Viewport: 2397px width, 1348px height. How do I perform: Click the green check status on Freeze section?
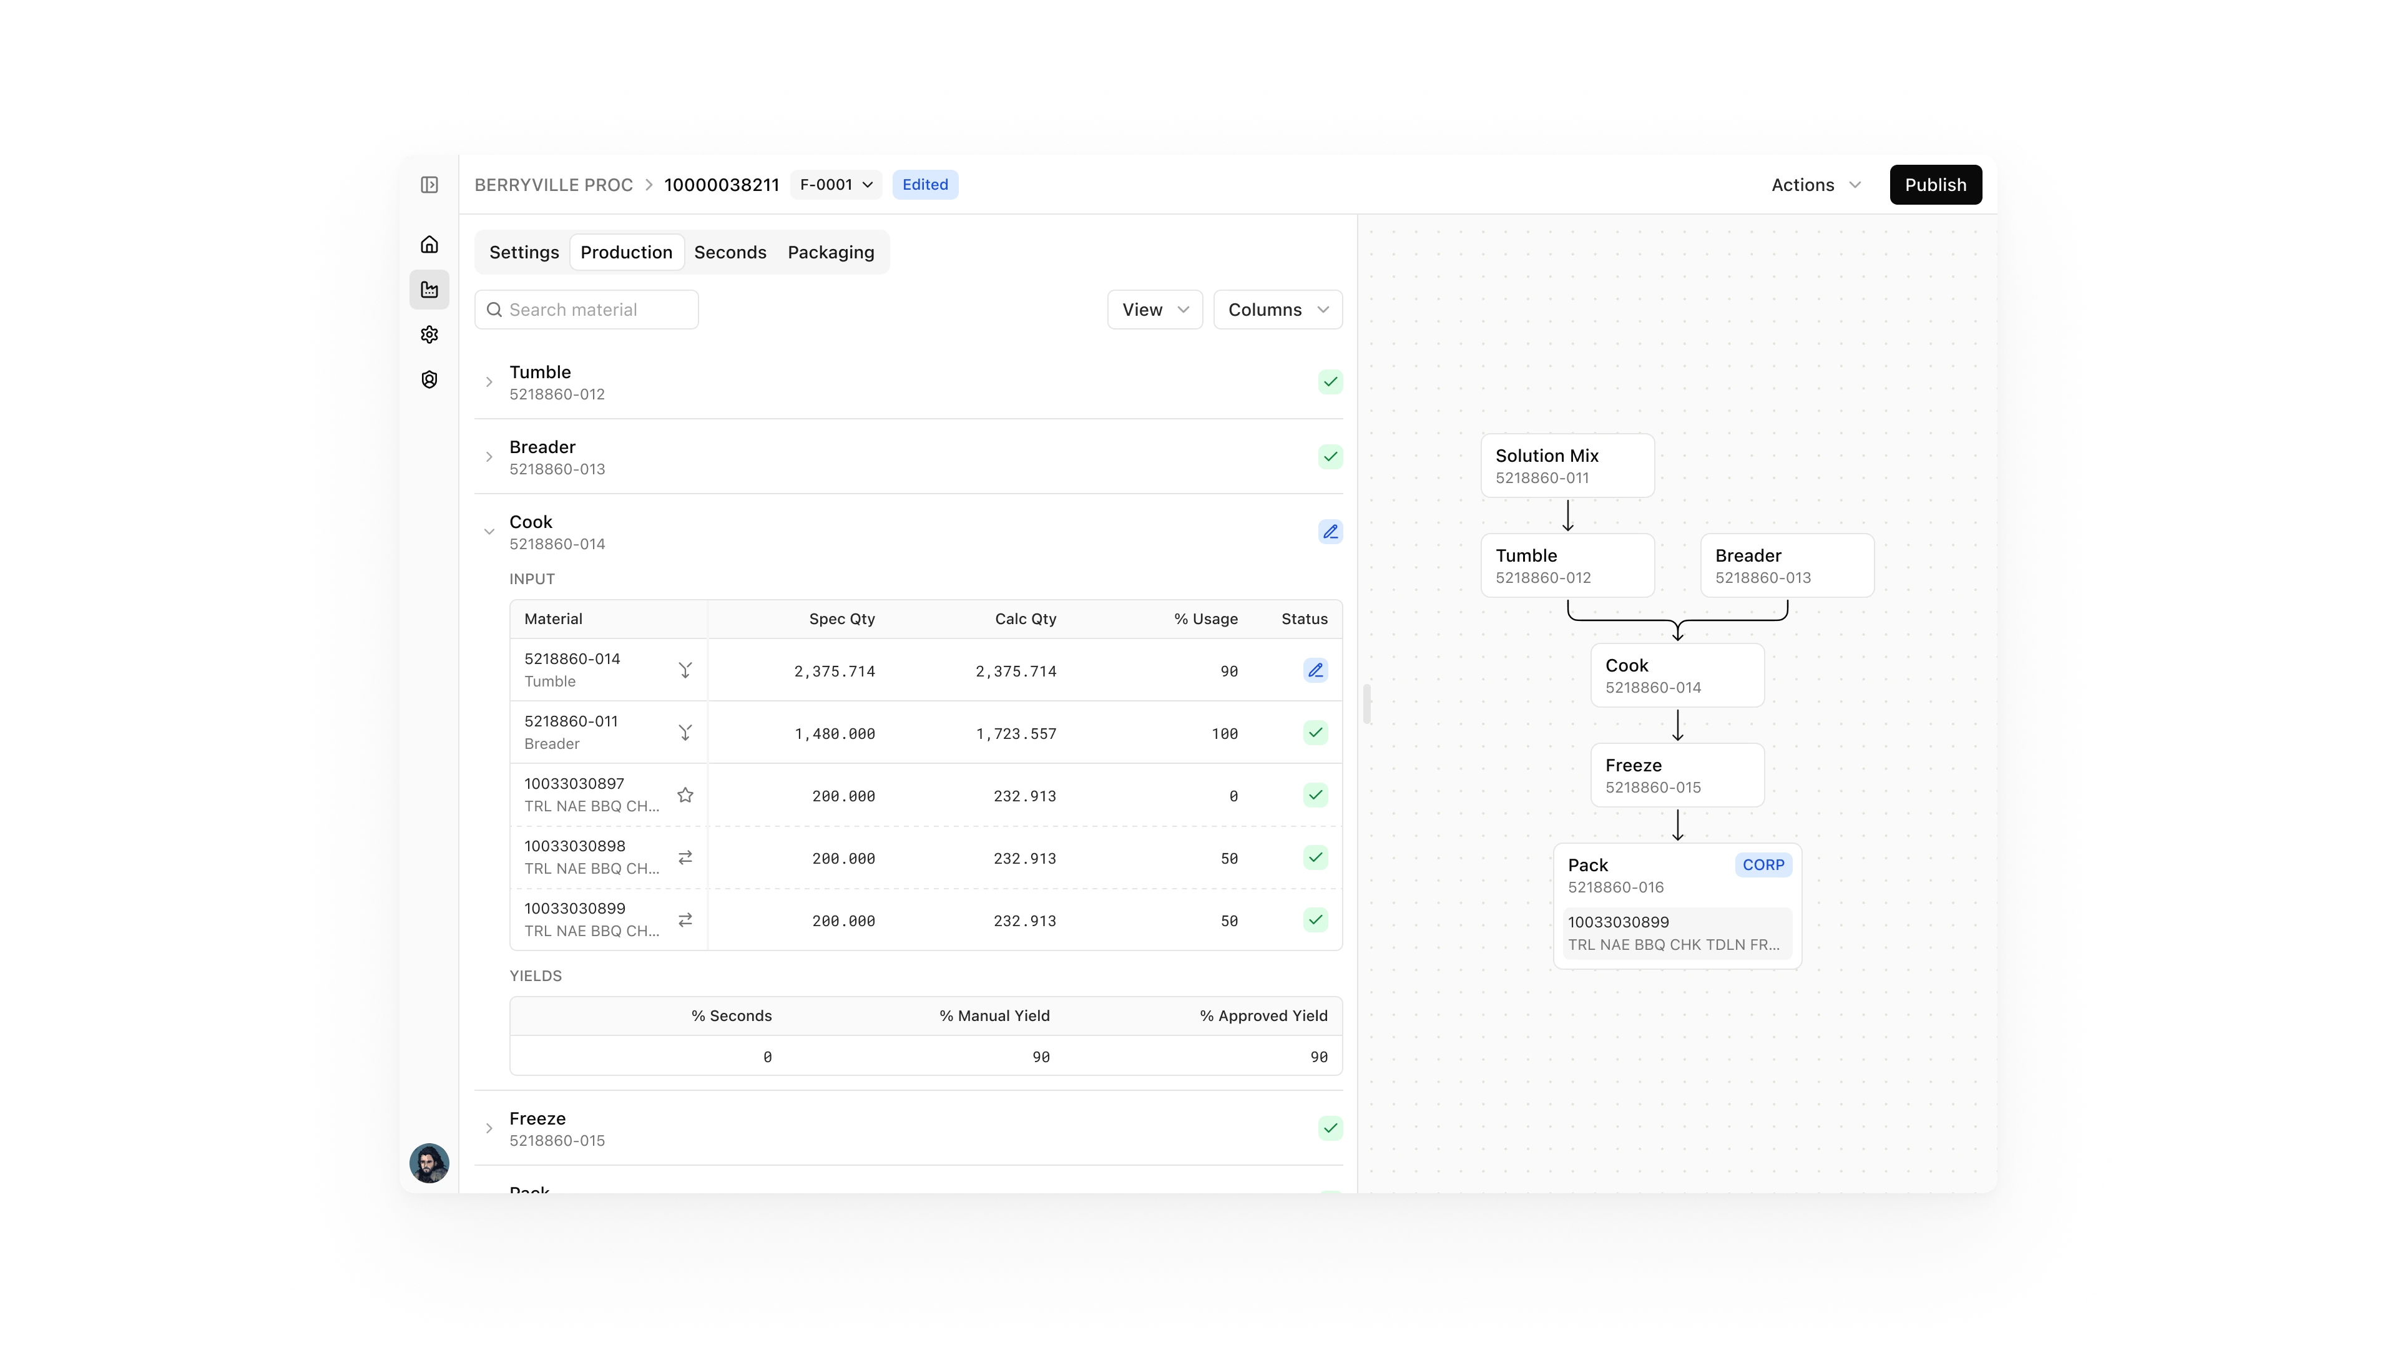click(1331, 1128)
